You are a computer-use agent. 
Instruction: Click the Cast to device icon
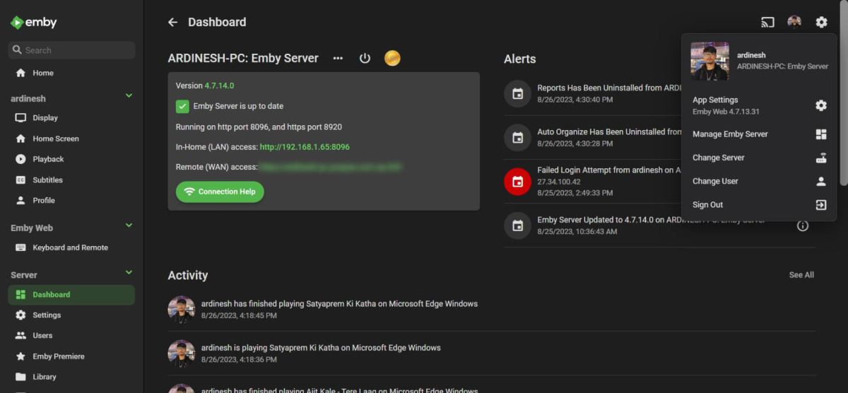pyautogui.click(x=767, y=22)
